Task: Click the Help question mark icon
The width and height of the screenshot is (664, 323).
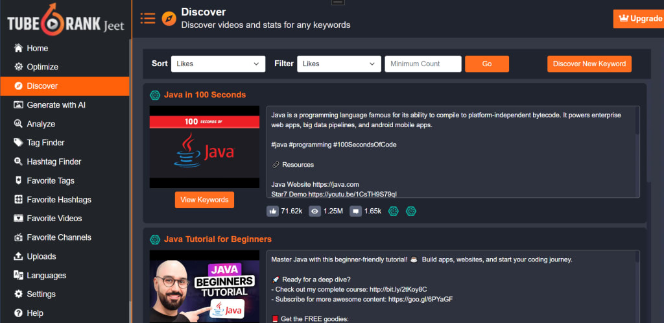Action: click(18, 313)
